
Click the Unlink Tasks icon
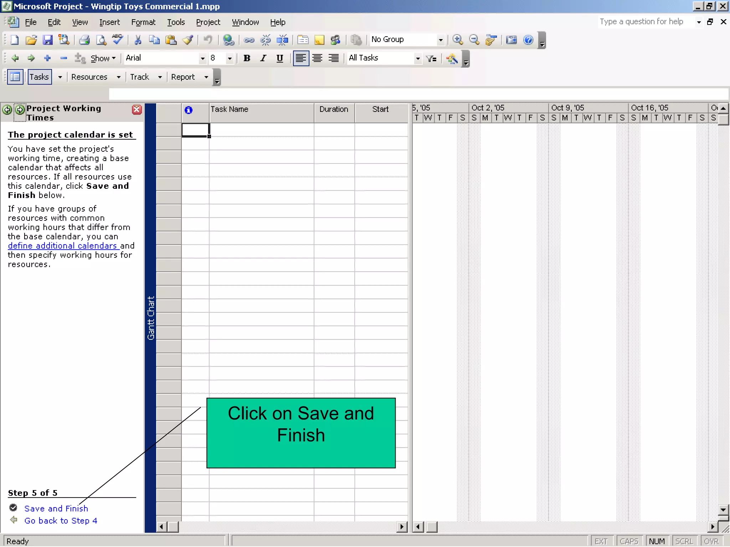tap(266, 40)
